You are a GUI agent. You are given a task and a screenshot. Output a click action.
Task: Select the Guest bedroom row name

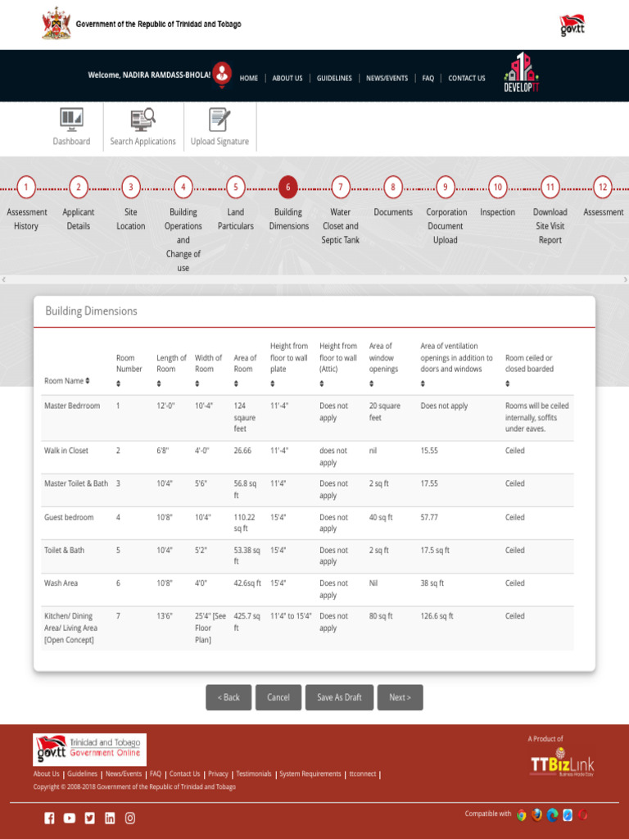tap(69, 517)
